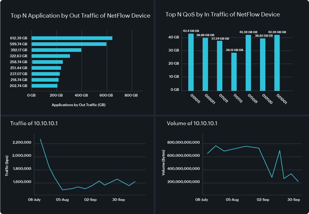Open Top N Application by Out Traffic title
309x214 pixels.
tap(80, 16)
